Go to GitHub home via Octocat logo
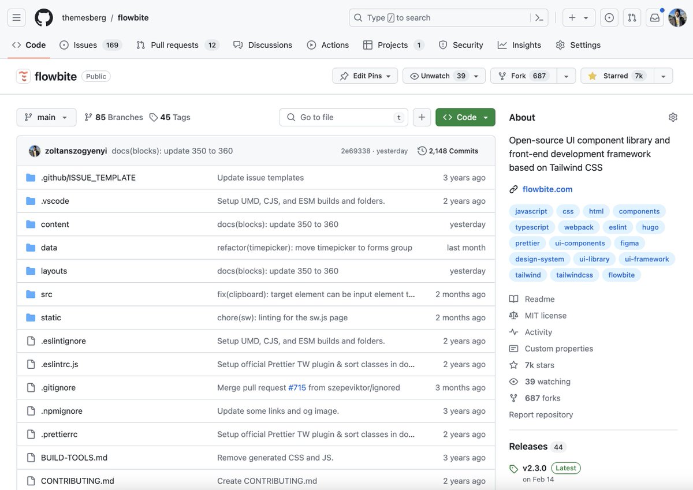 pyautogui.click(x=44, y=18)
